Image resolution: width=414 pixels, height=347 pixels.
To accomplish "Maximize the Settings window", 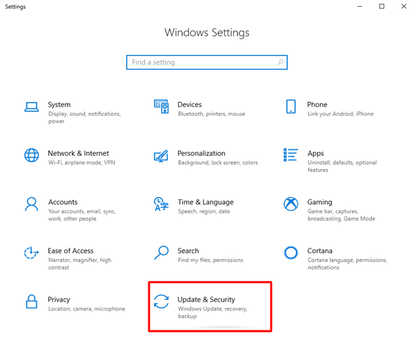I will (382, 6).
